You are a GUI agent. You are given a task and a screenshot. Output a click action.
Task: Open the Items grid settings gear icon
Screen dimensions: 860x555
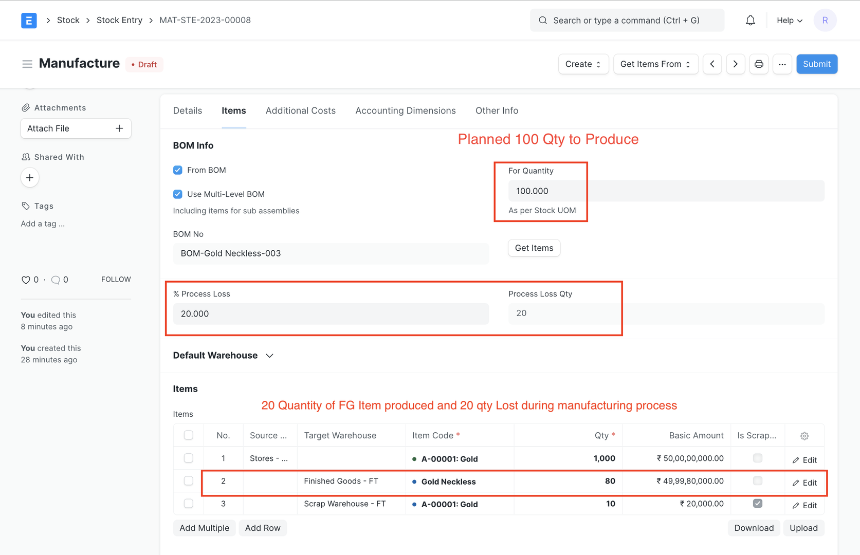pos(804,435)
